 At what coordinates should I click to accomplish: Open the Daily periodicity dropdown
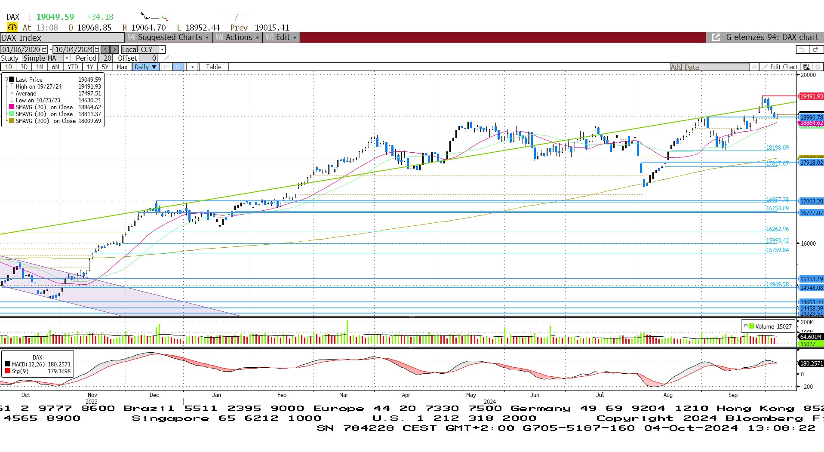pyautogui.click(x=145, y=67)
